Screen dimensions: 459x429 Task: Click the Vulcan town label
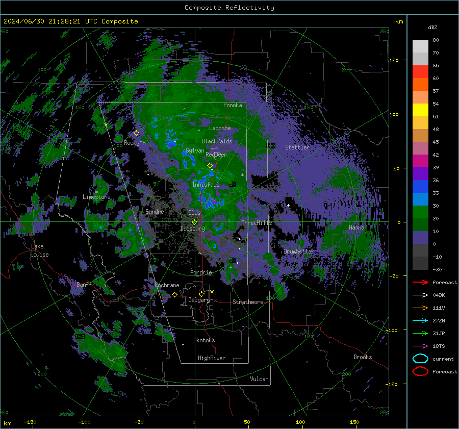259,379
